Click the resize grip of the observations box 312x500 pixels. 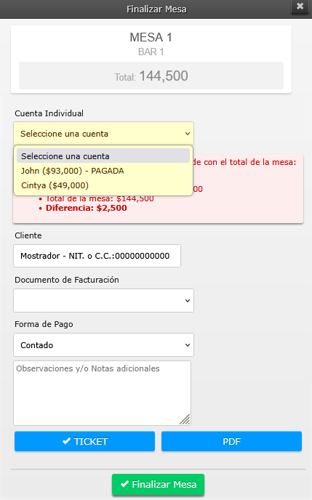pyautogui.click(x=185, y=419)
